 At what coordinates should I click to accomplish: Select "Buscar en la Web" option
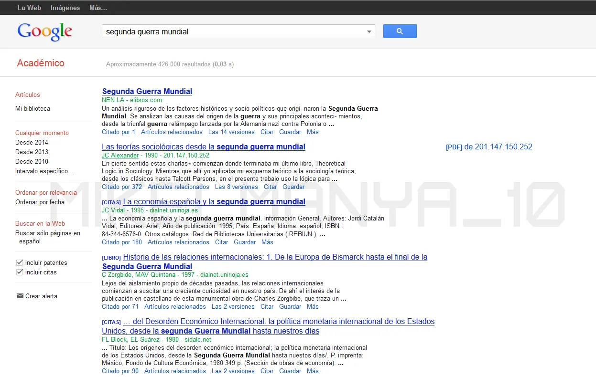tap(40, 223)
